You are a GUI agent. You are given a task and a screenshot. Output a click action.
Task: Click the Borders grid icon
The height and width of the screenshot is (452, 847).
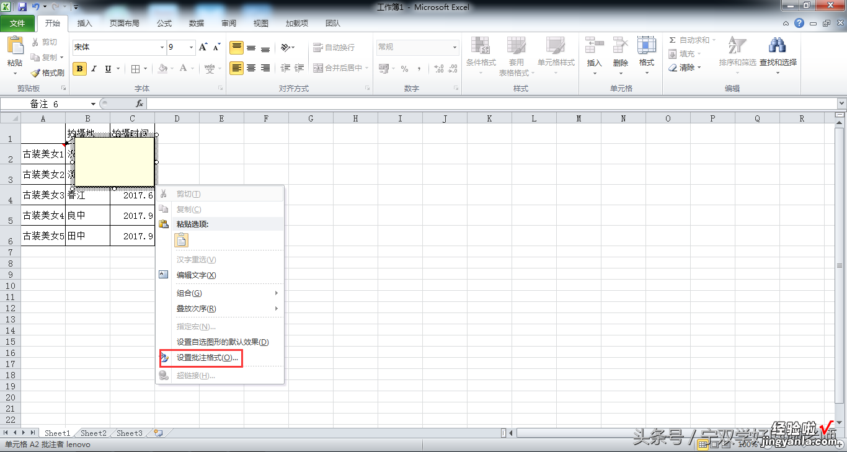click(x=134, y=69)
